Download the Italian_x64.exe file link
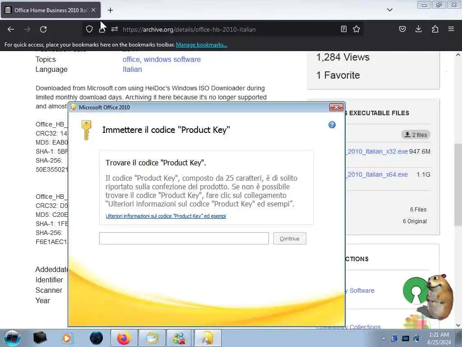462x347 pixels. click(x=377, y=174)
